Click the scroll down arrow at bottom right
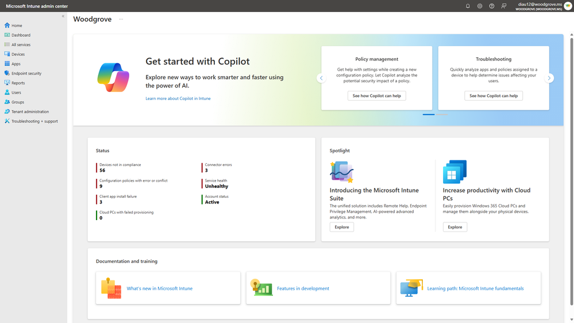The height and width of the screenshot is (323, 574). click(x=572, y=320)
